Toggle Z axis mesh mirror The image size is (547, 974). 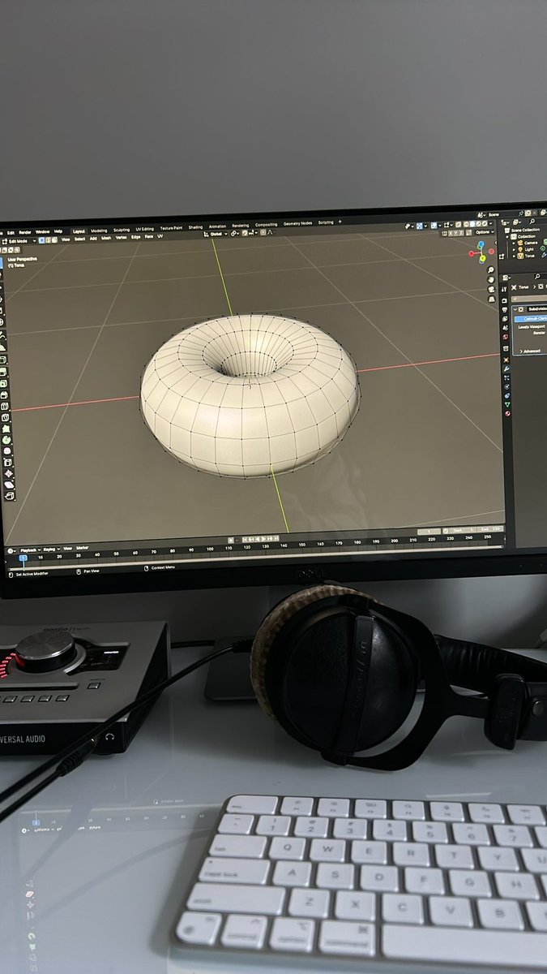click(461, 233)
